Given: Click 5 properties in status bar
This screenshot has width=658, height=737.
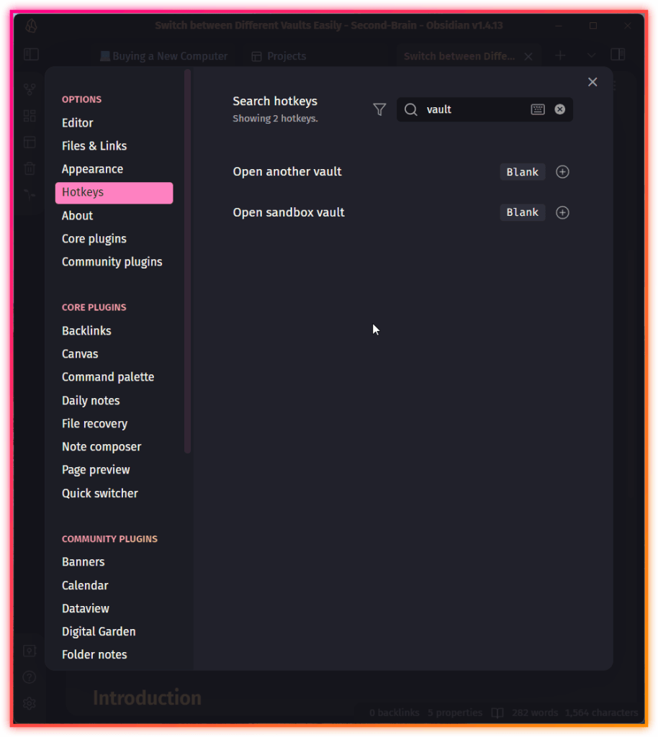Looking at the screenshot, I should click(x=454, y=713).
